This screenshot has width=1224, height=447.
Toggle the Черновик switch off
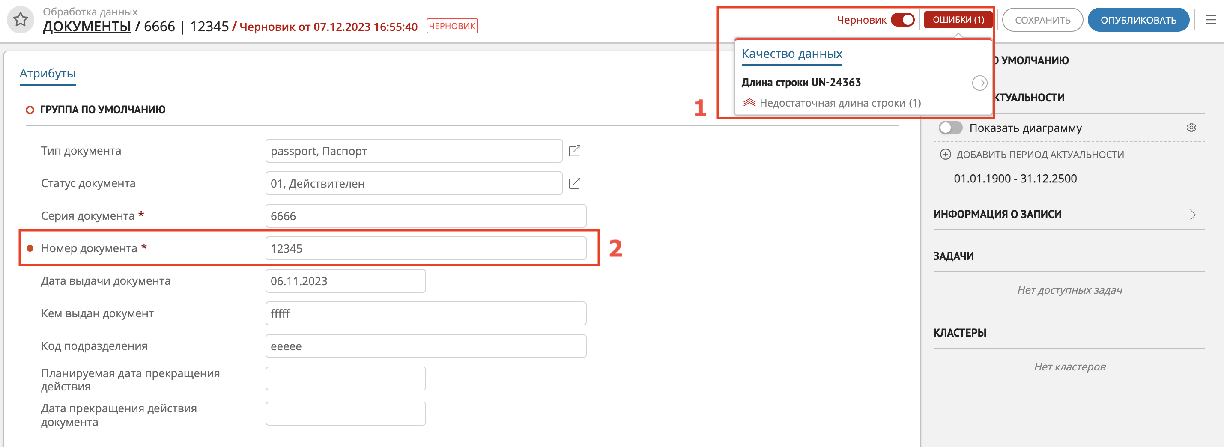pos(902,20)
